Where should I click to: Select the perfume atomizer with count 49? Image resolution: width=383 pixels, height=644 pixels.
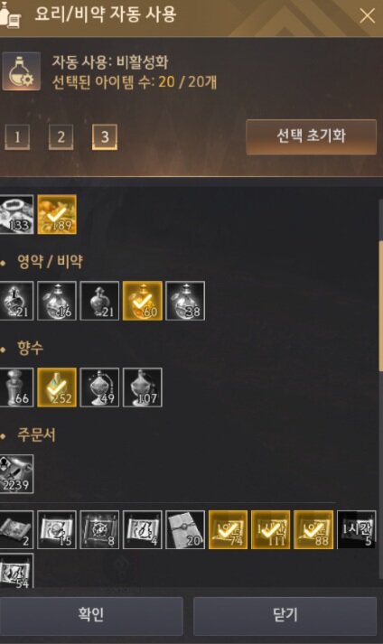pos(99,387)
